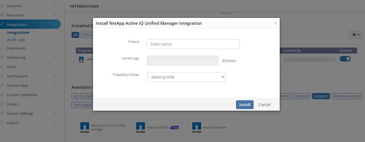Click NetApp Active IQ Unified Manager logo
Screen dimensions: 365x142
tap(85, 128)
